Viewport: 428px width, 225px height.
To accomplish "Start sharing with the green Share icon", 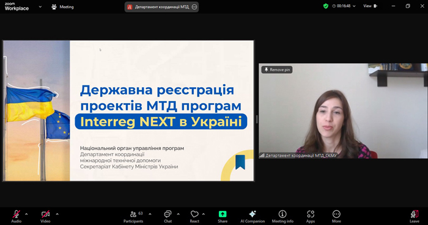I will pyautogui.click(x=223, y=216).
